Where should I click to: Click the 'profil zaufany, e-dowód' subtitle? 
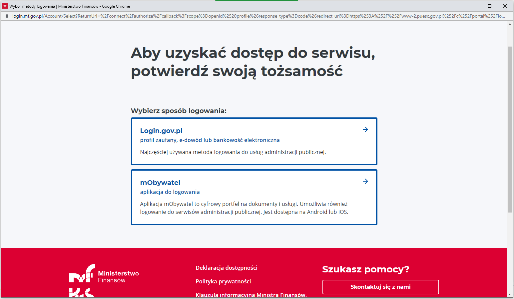point(210,140)
